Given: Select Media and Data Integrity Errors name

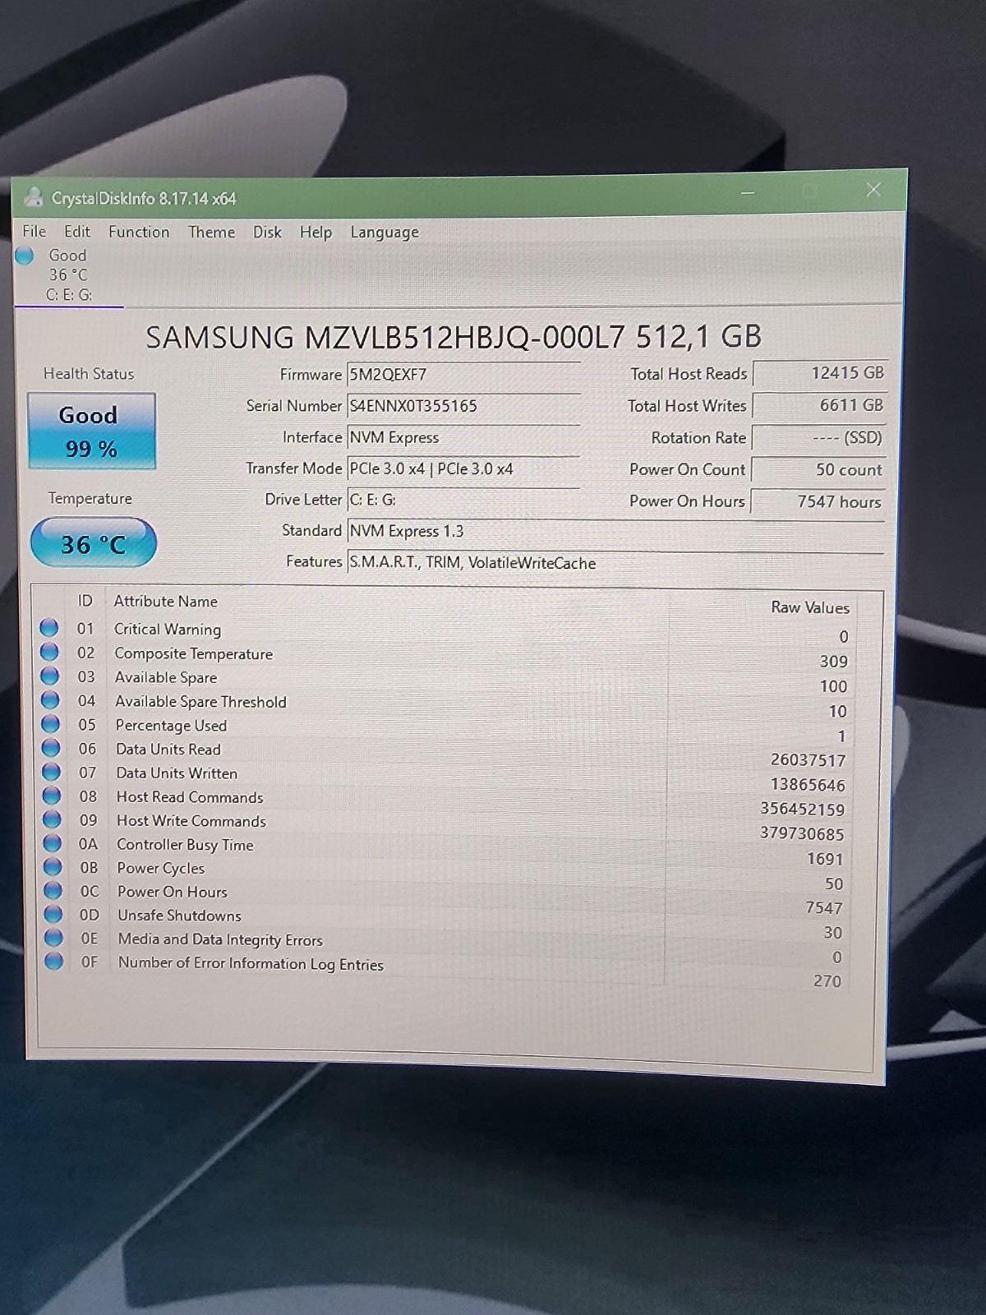Looking at the screenshot, I should [x=220, y=939].
